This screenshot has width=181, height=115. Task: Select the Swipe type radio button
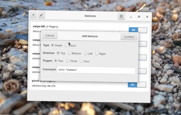tap(53, 45)
